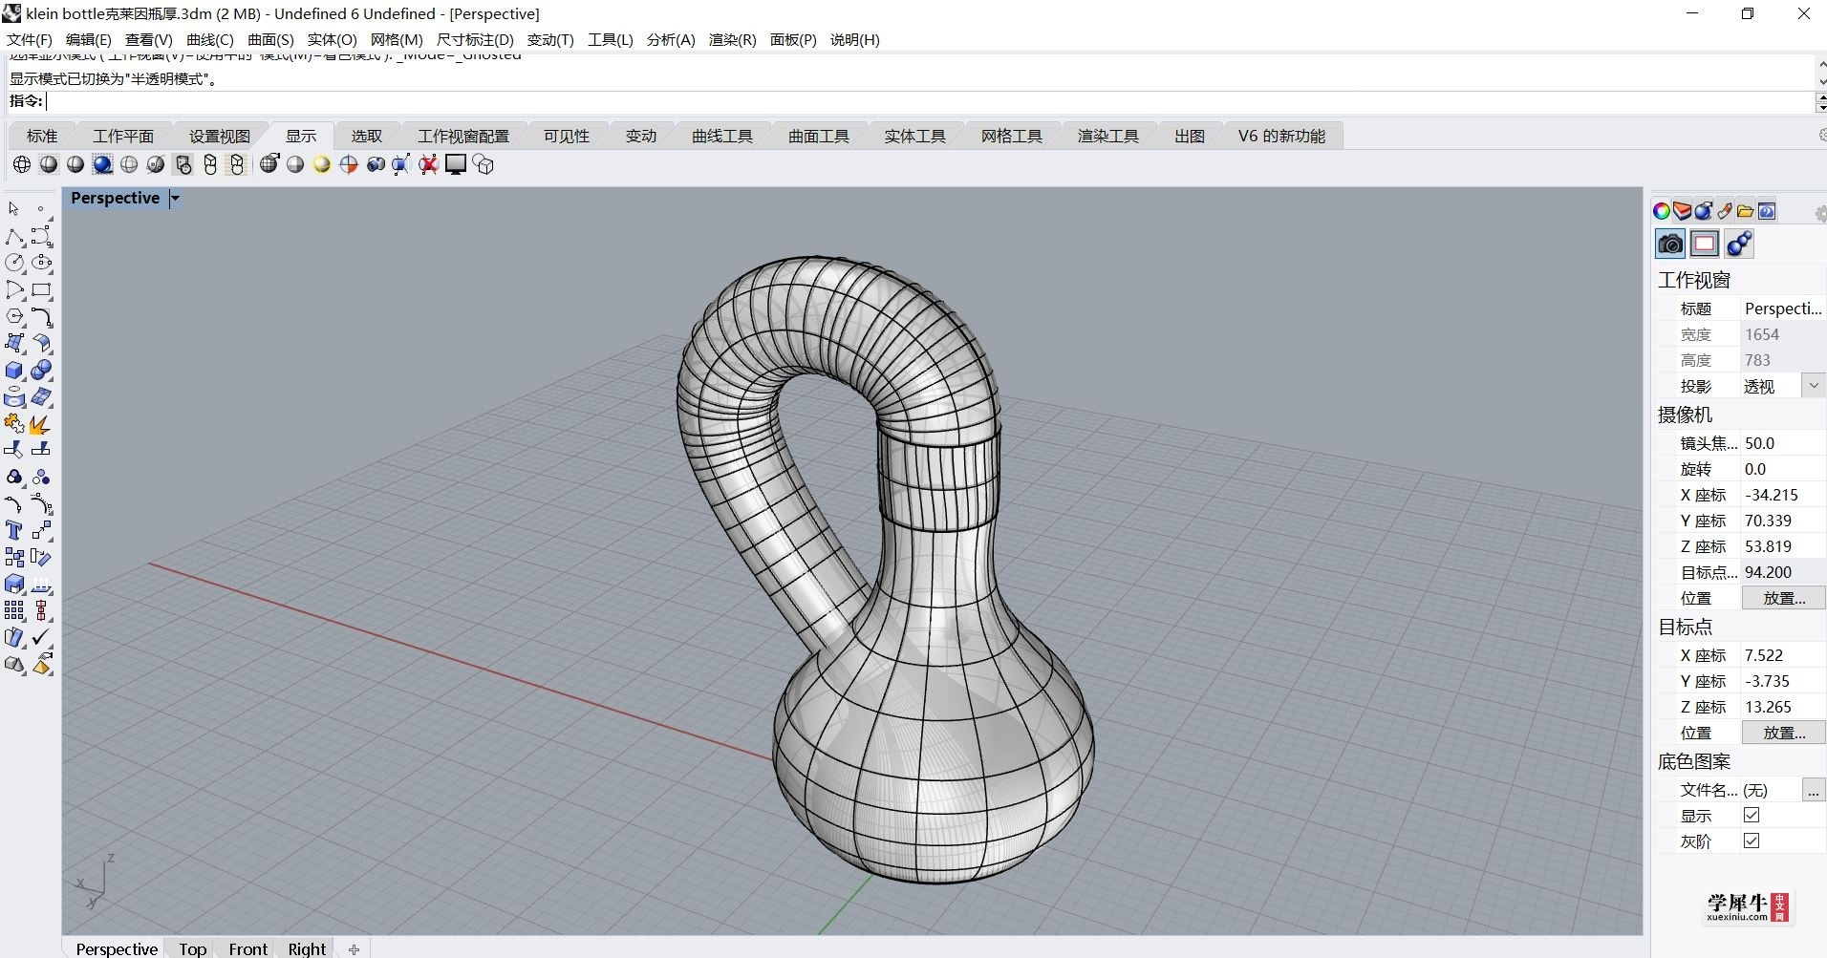Viewport: 1827px width, 958px height.
Task: Select the Text object tool (T icon)
Action: coord(14,531)
